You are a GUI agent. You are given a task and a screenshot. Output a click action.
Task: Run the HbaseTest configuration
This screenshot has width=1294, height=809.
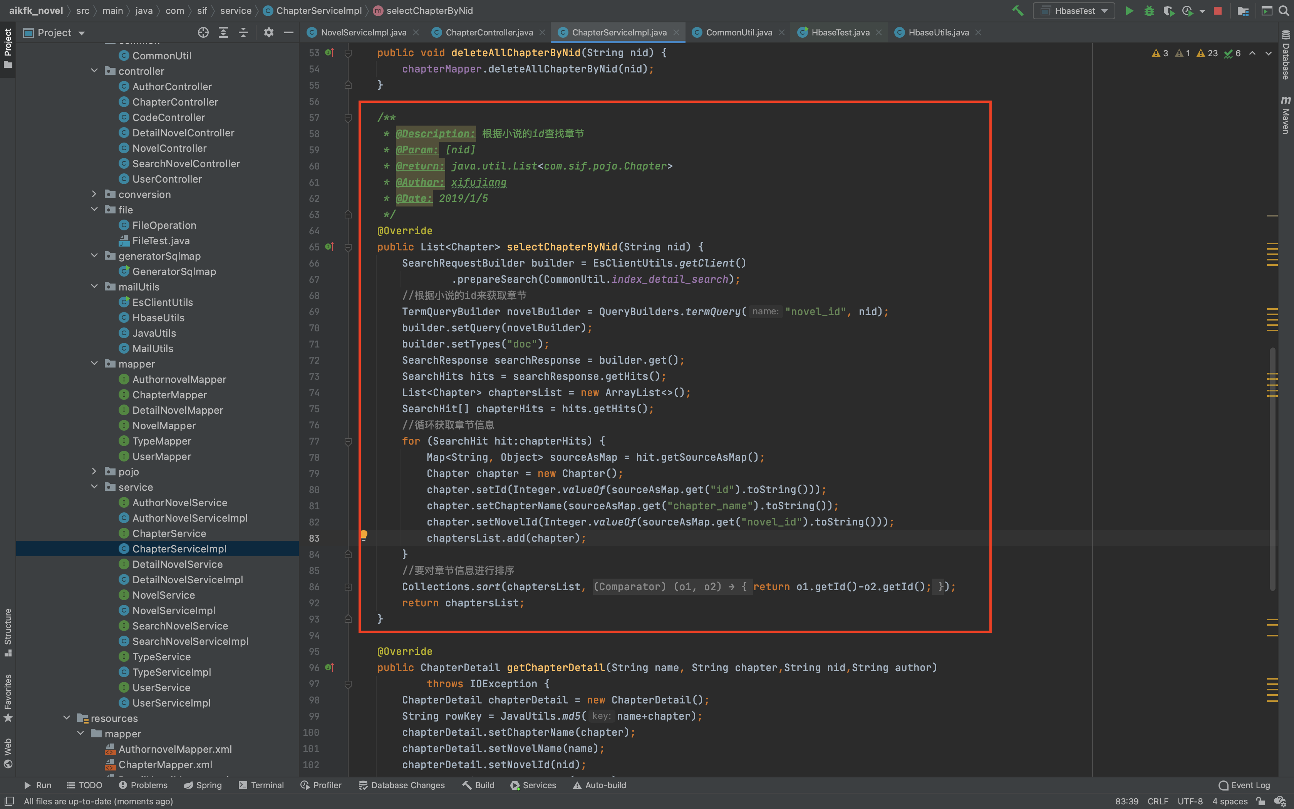pyautogui.click(x=1129, y=11)
